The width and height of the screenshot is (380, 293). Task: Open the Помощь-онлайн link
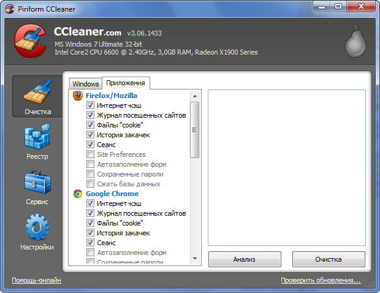tap(36, 280)
